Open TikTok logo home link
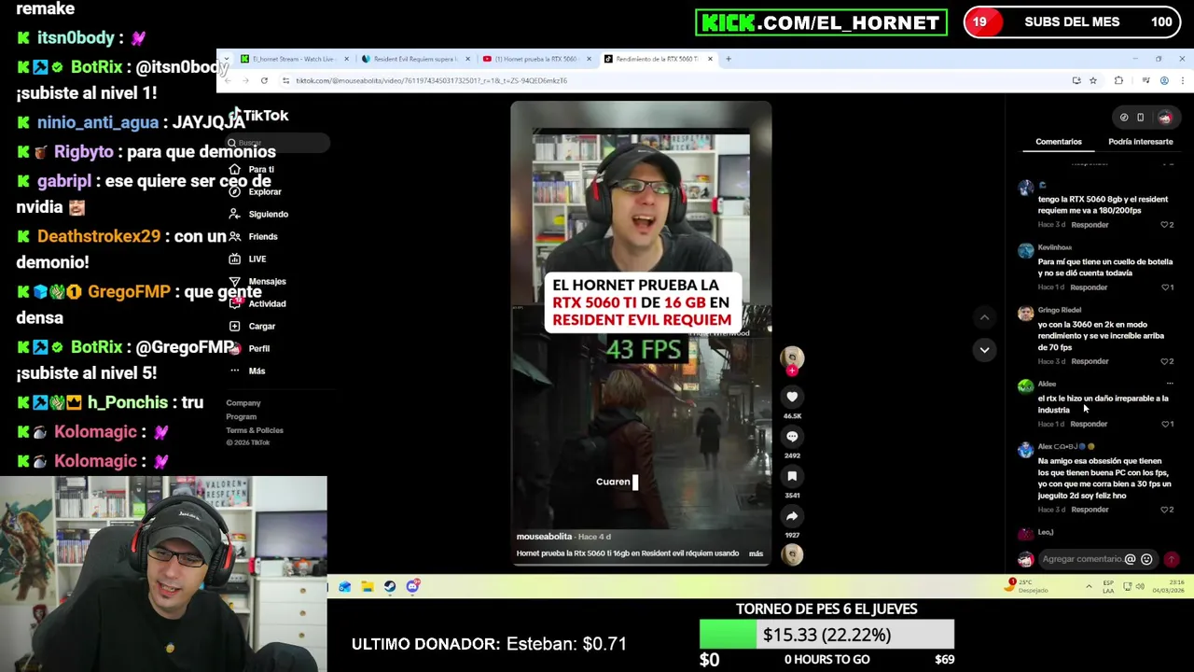1194x672 pixels. tap(259, 116)
